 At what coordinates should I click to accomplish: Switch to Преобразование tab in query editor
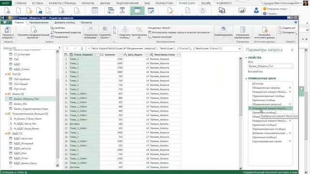coord(39,23)
